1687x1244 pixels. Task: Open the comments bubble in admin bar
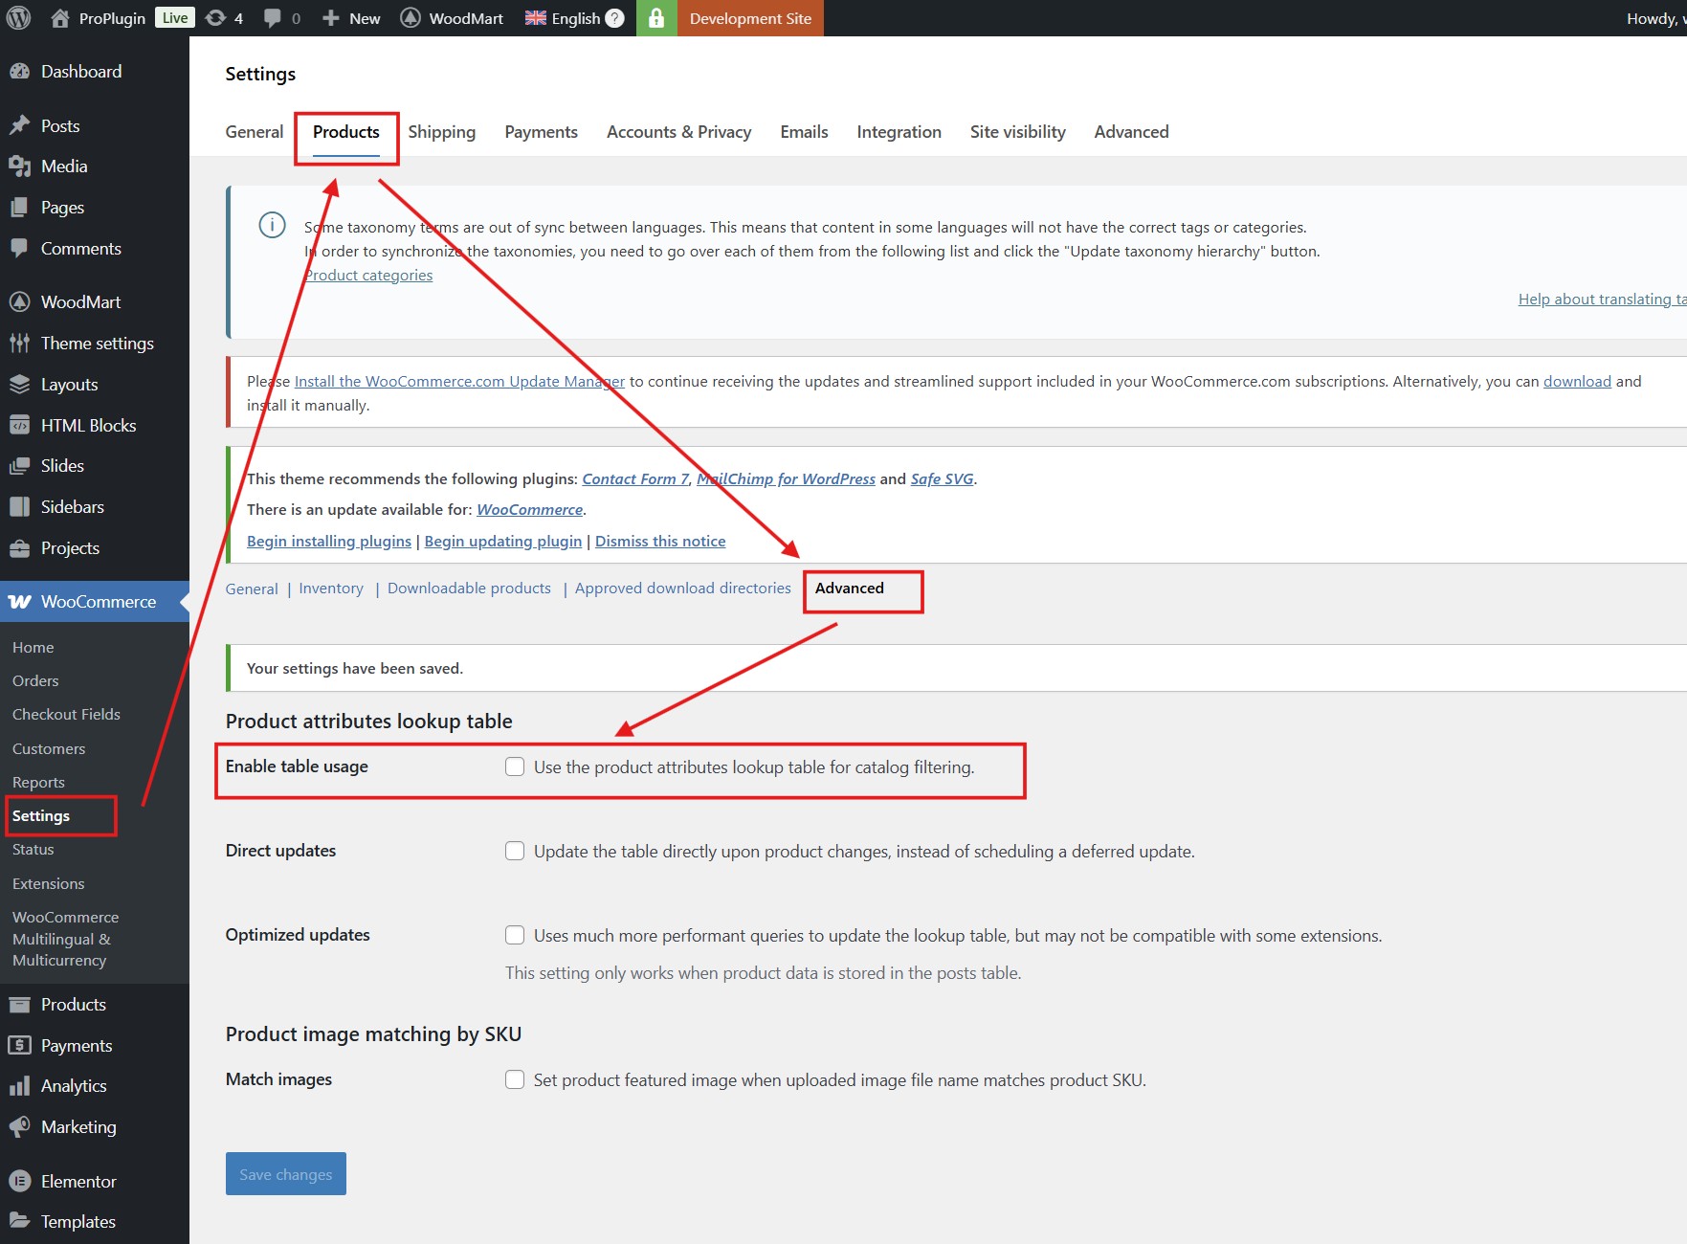pos(273,18)
